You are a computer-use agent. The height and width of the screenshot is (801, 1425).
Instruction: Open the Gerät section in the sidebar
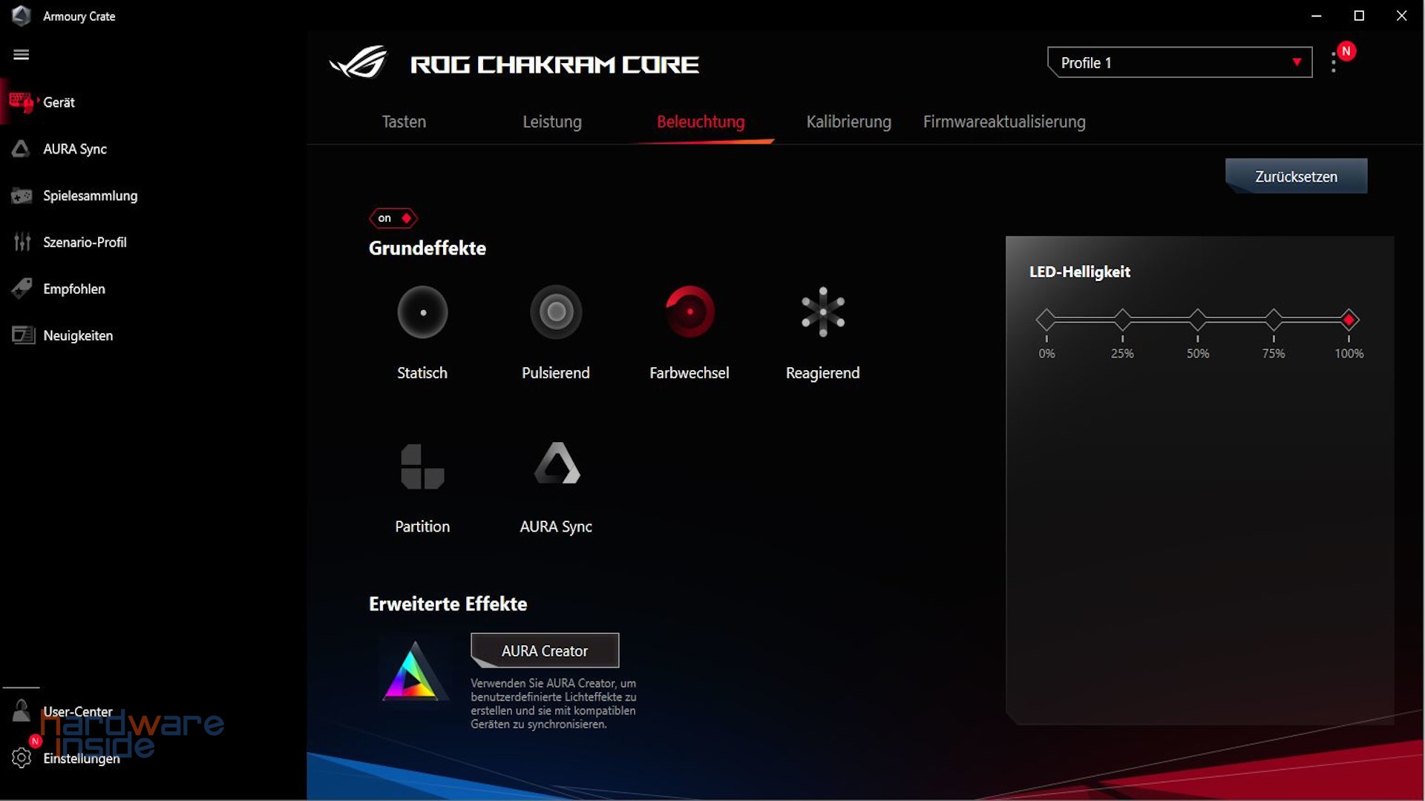[57, 102]
